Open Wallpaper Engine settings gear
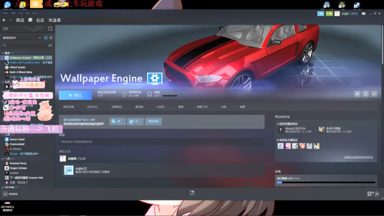This screenshot has width=384, height=216. [357, 94]
